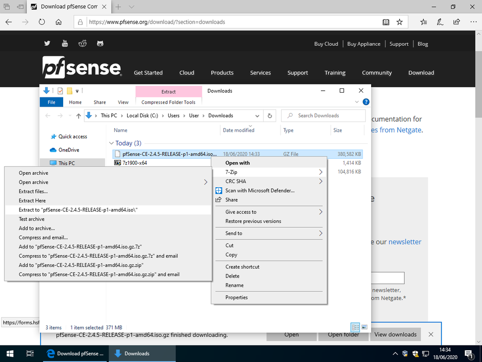The width and height of the screenshot is (482, 362).
Task: Sort files by Date modified column
Action: point(239,130)
